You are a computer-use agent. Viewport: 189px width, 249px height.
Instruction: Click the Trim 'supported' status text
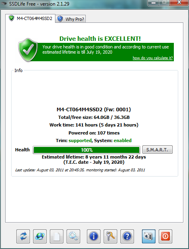click(x=80, y=141)
